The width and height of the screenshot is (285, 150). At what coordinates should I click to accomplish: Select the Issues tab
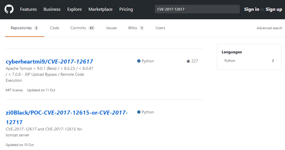[111, 28]
